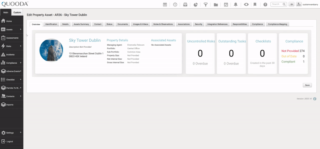This screenshot has width=320, height=149.
Task: Switch to the Custom sidebar tab
Action: (x=17, y=12)
